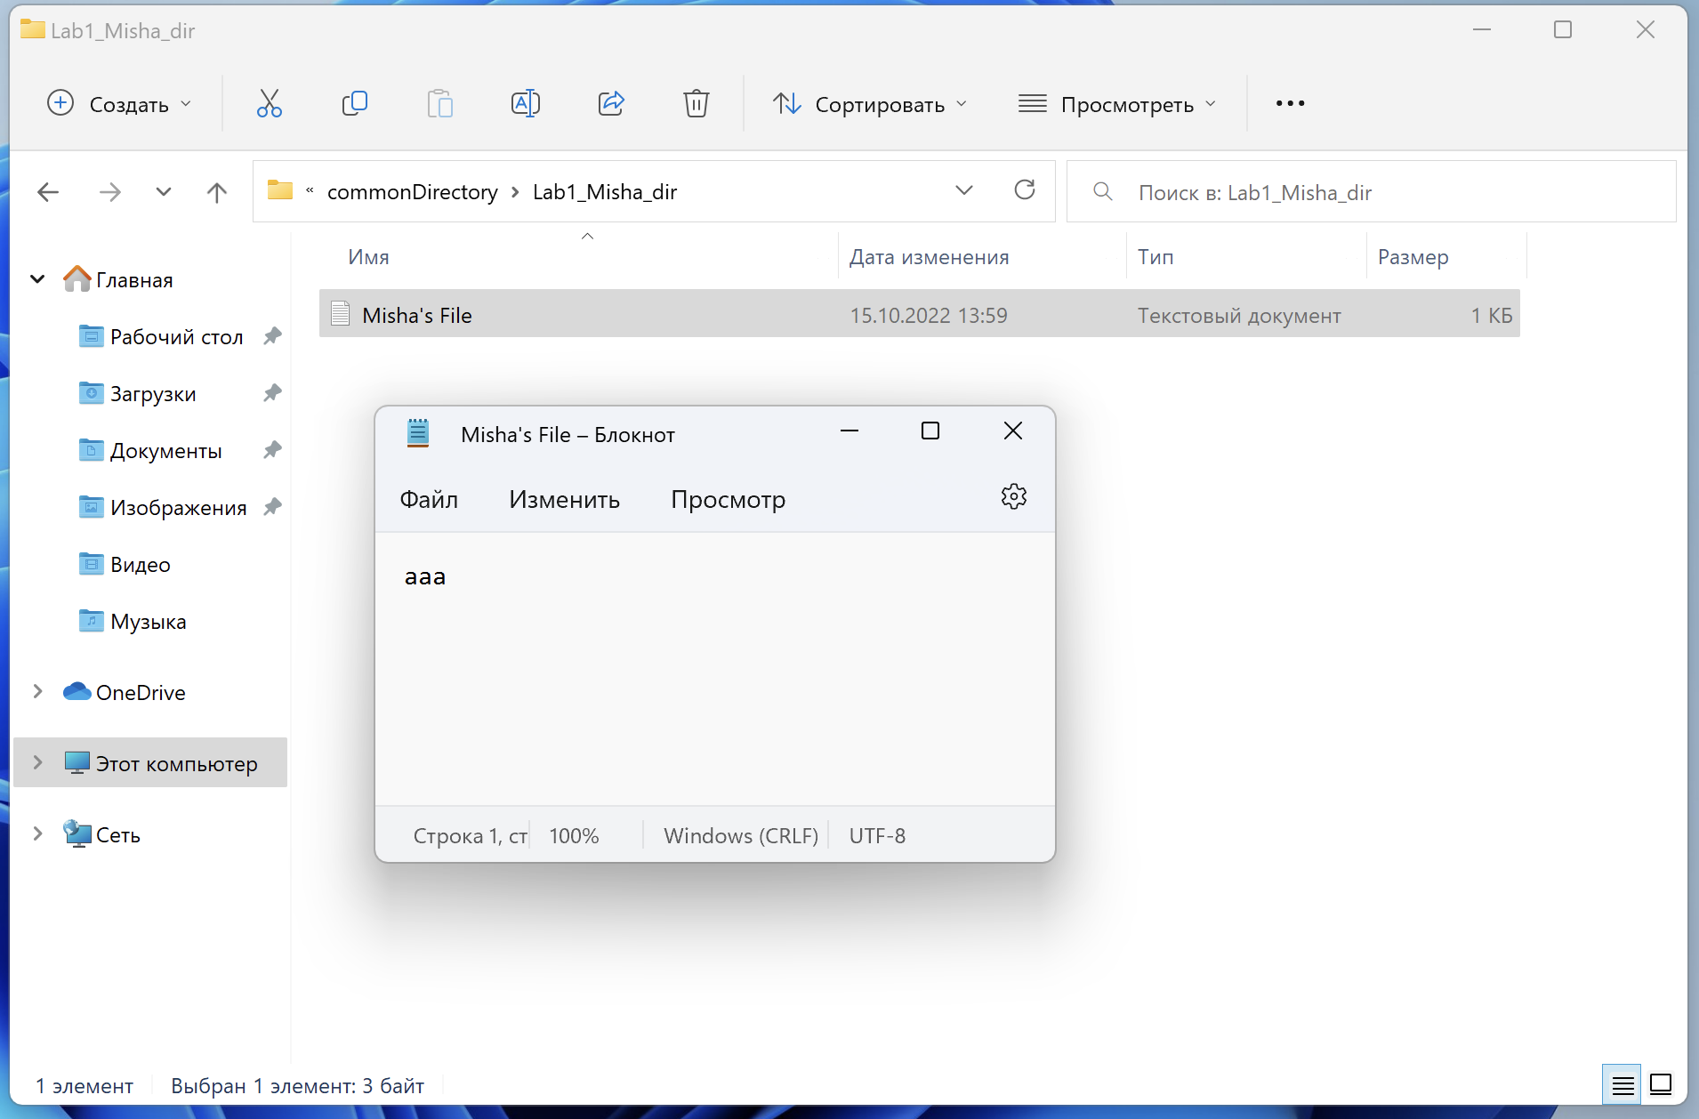Click the Rename icon in toolbar
This screenshot has height=1119, width=1699.
[525, 104]
